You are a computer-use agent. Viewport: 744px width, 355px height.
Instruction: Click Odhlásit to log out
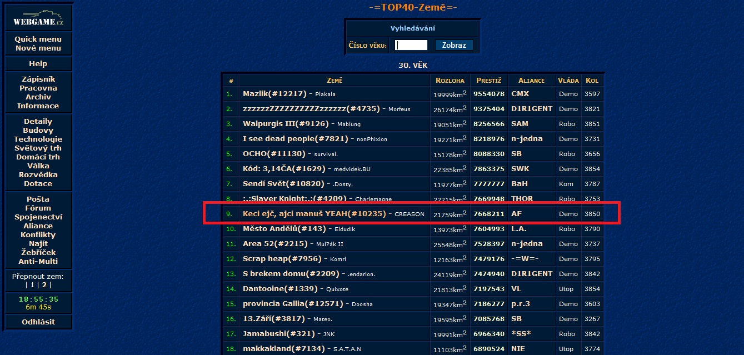pos(38,322)
